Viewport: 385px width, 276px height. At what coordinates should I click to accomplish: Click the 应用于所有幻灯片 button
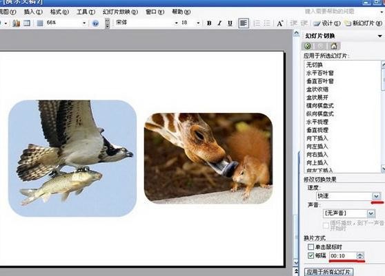point(329,272)
